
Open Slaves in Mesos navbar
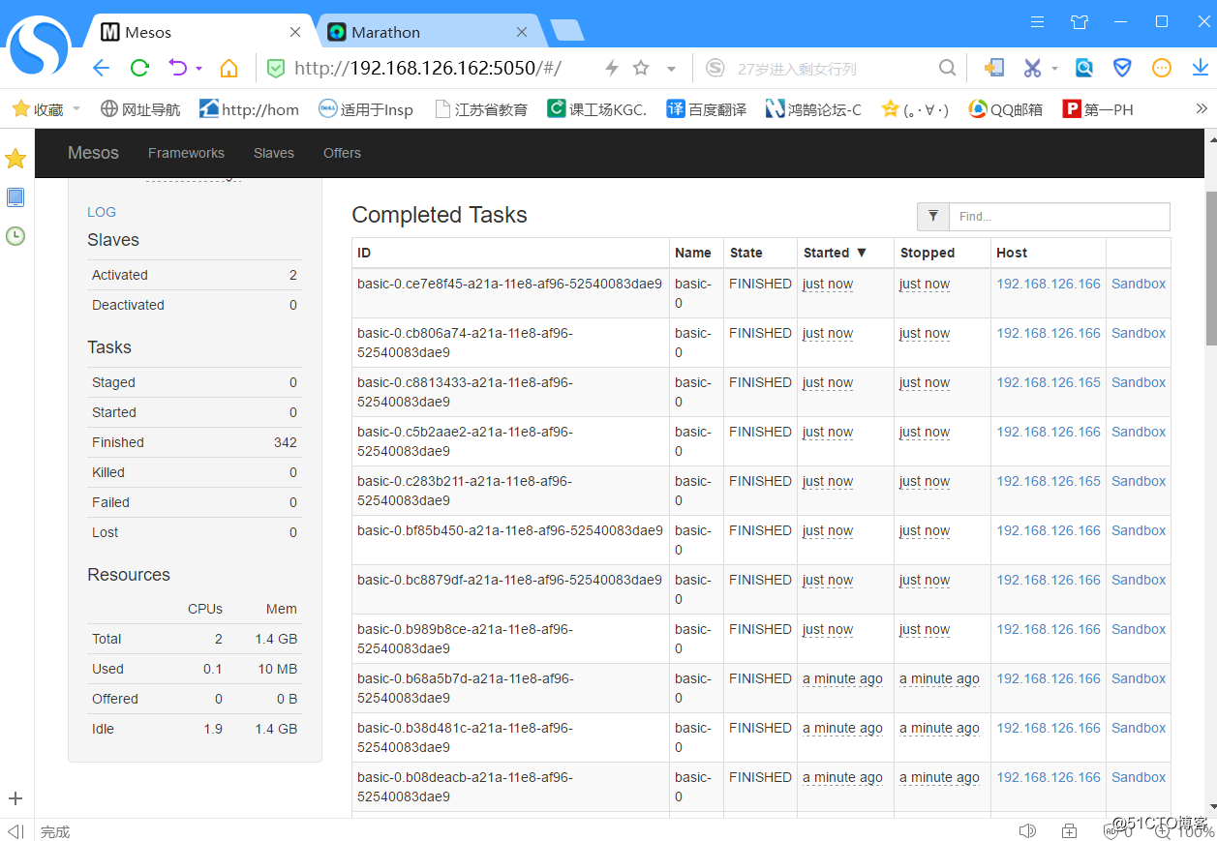(274, 153)
